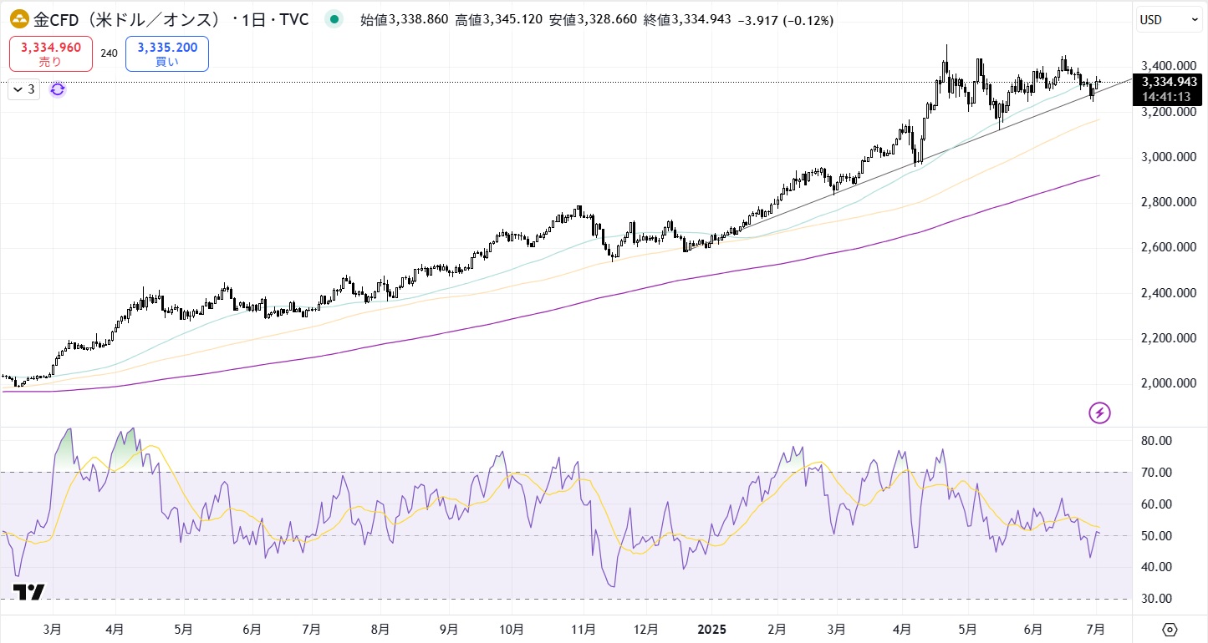The height and width of the screenshot is (643, 1208).
Task: Click the 2,400.000 price scale label
Action: pos(1168,293)
